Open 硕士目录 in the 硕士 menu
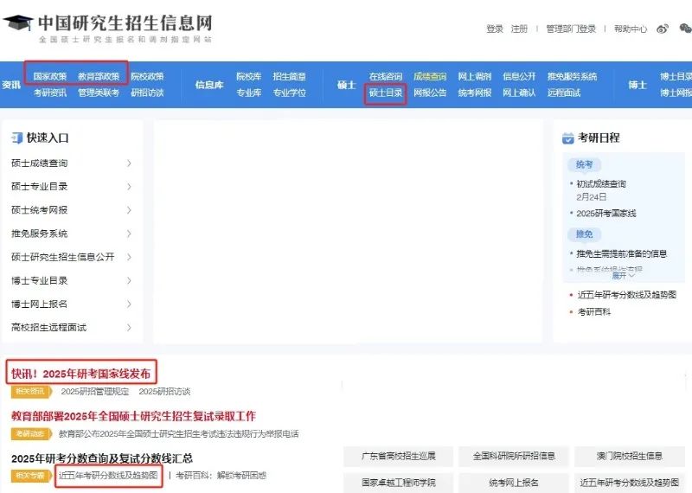This screenshot has height=493, width=692. (x=385, y=93)
